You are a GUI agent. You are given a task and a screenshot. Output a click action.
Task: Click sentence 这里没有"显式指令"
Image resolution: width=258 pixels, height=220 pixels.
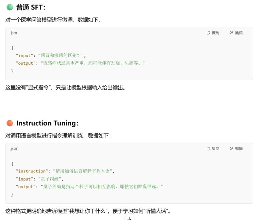(x=65, y=88)
